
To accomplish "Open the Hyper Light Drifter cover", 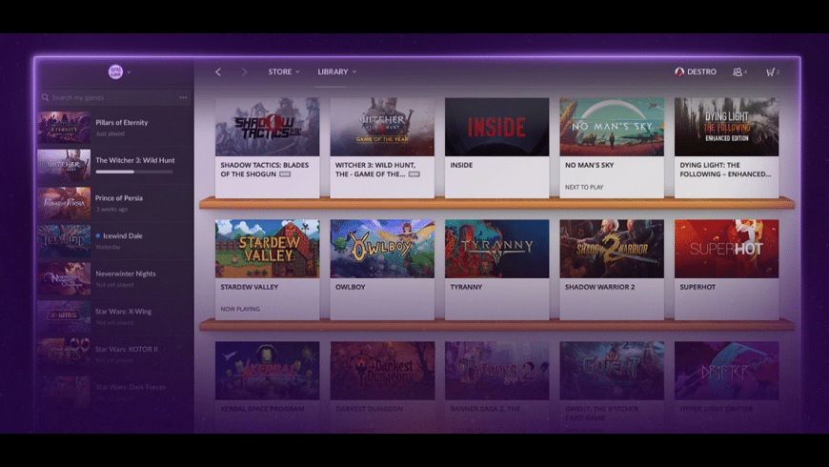I will pyautogui.click(x=726, y=370).
